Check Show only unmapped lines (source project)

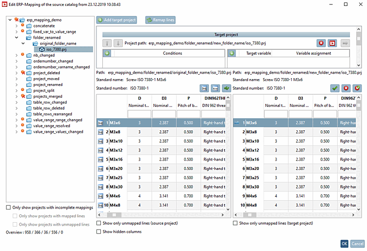tap(99, 223)
